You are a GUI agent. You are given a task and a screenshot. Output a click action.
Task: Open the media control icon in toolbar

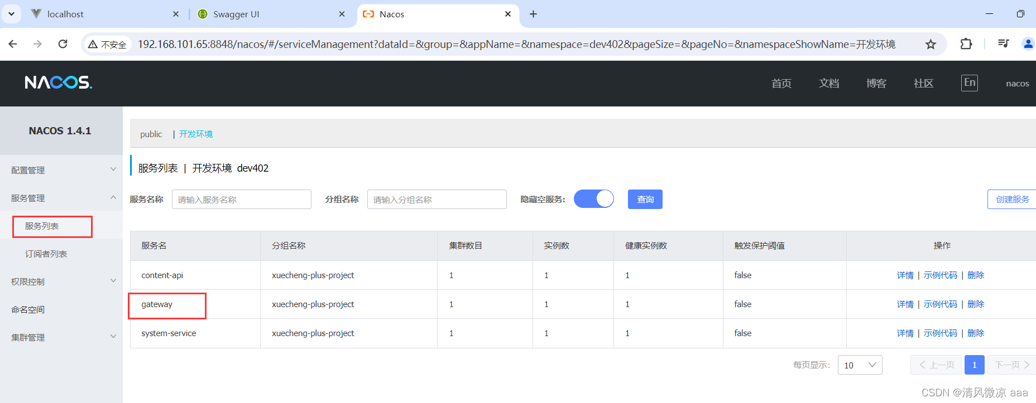(x=1003, y=43)
